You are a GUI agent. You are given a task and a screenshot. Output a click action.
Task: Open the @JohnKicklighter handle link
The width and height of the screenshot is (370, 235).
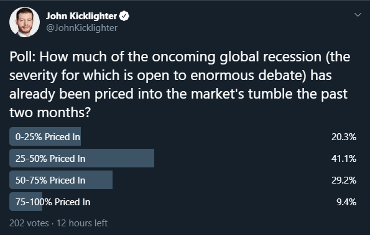(82, 28)
